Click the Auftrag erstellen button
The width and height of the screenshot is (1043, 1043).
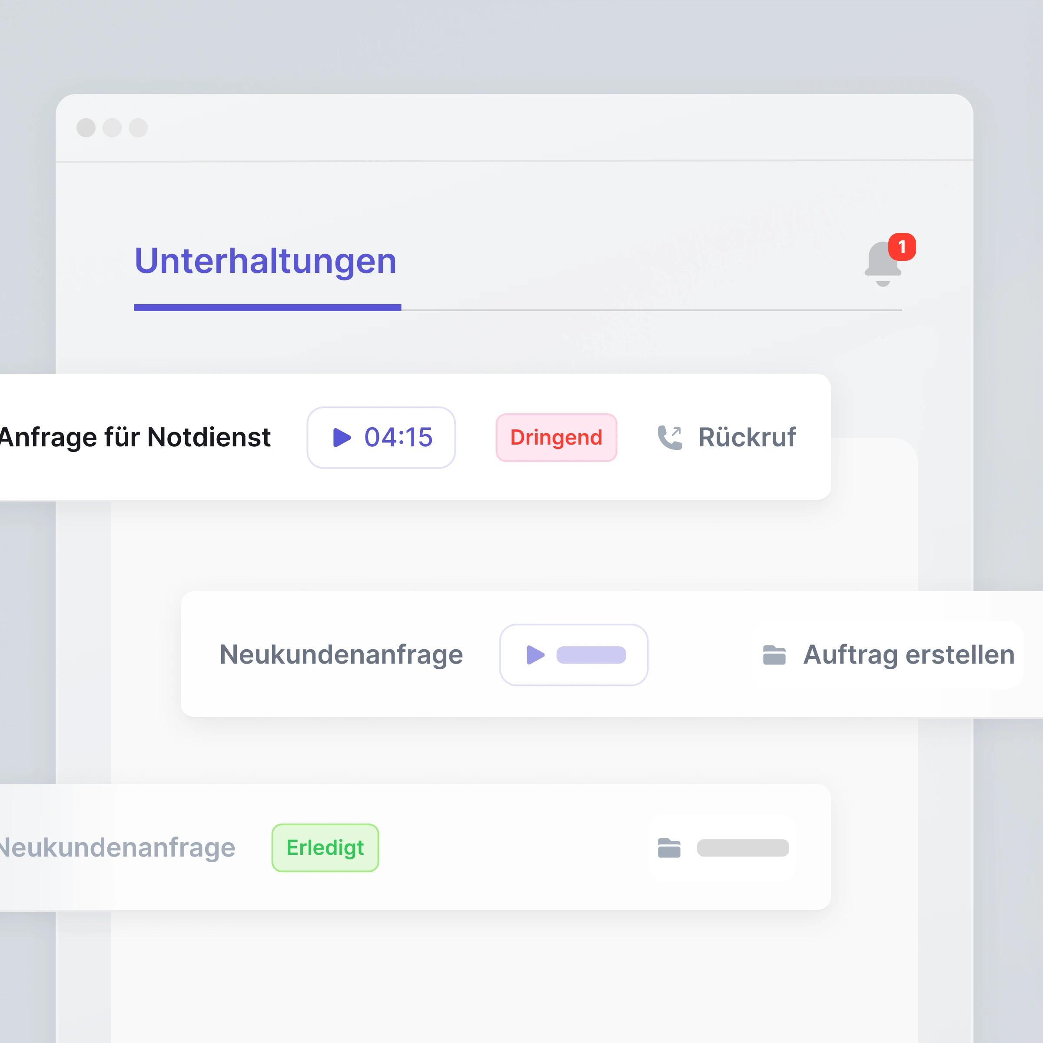click(x=888, y=655)
